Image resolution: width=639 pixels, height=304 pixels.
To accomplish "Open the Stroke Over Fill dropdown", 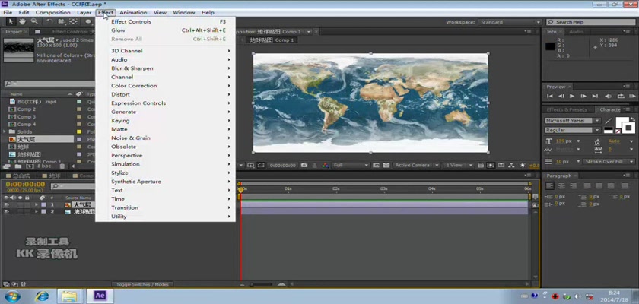I will point(609,162).
